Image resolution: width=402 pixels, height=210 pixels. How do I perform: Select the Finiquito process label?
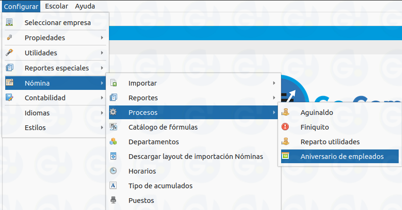[315, 127]
